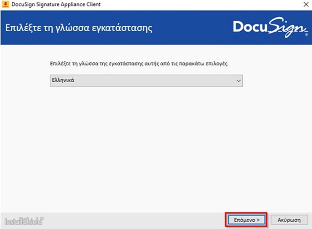This screenshot has width=312, height=229.
Task: Click the instruction text above the language dropdown
Action: 146,65
